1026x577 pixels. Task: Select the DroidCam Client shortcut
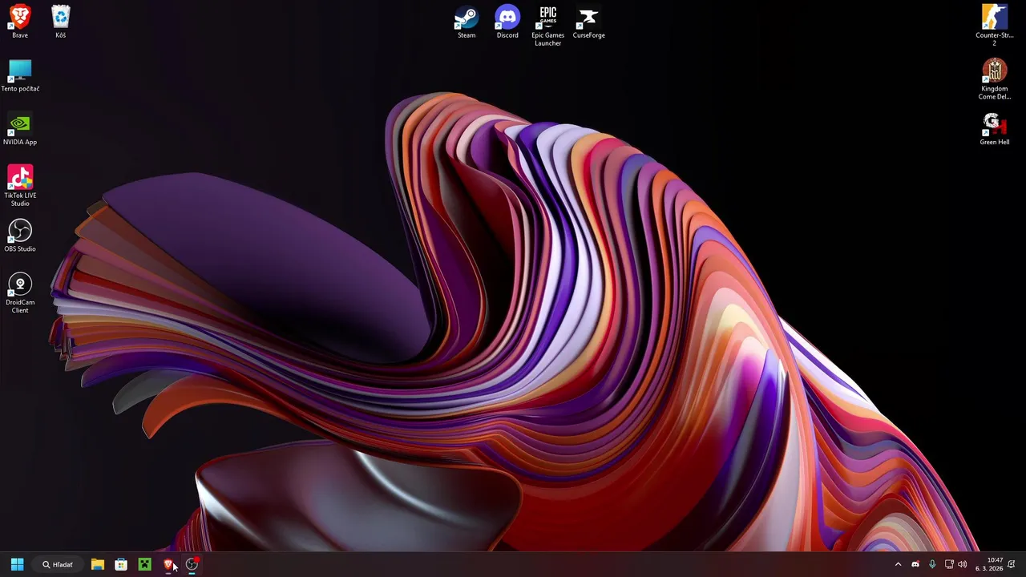coord(20,293)
